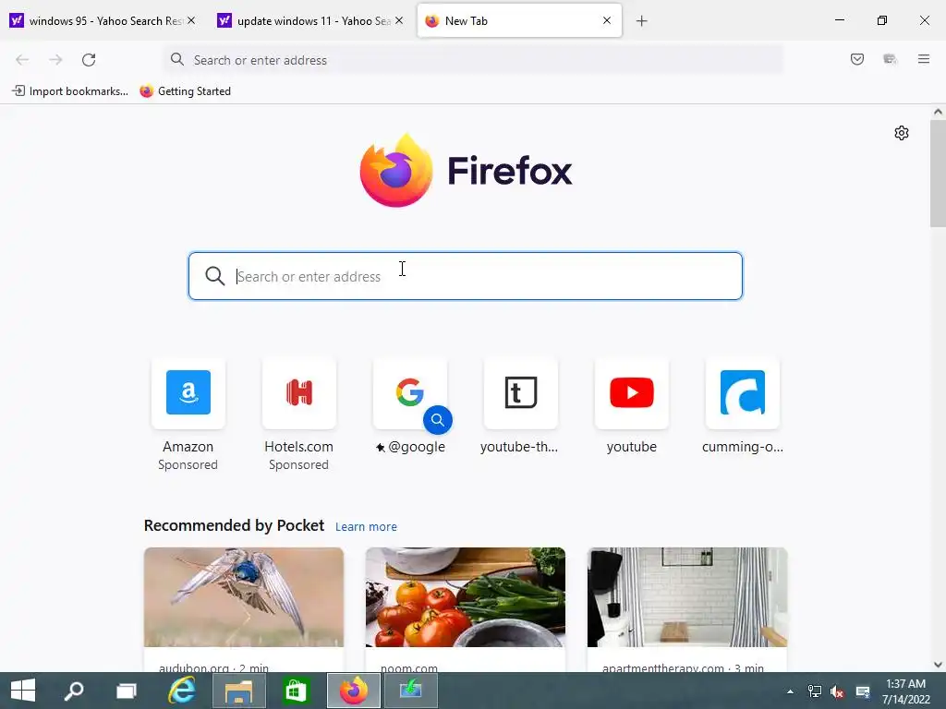Click the scrollbar up arrow
The width and height of the screenshot is (946, 709).
938,112
